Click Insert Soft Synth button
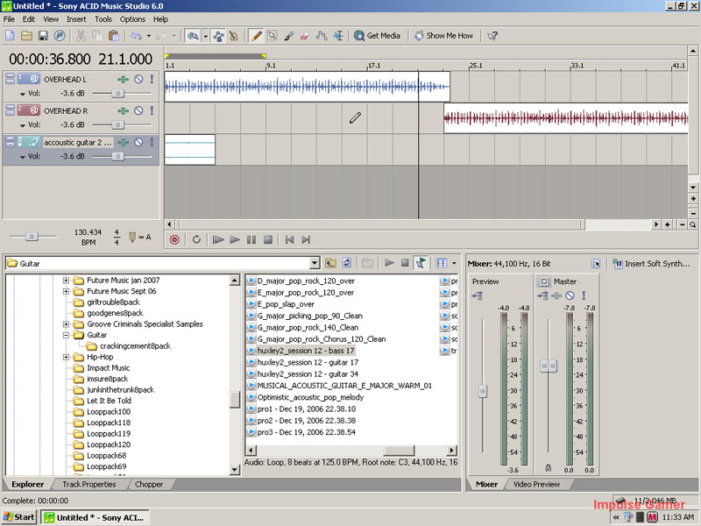701x526 pixels. [651, 264]
